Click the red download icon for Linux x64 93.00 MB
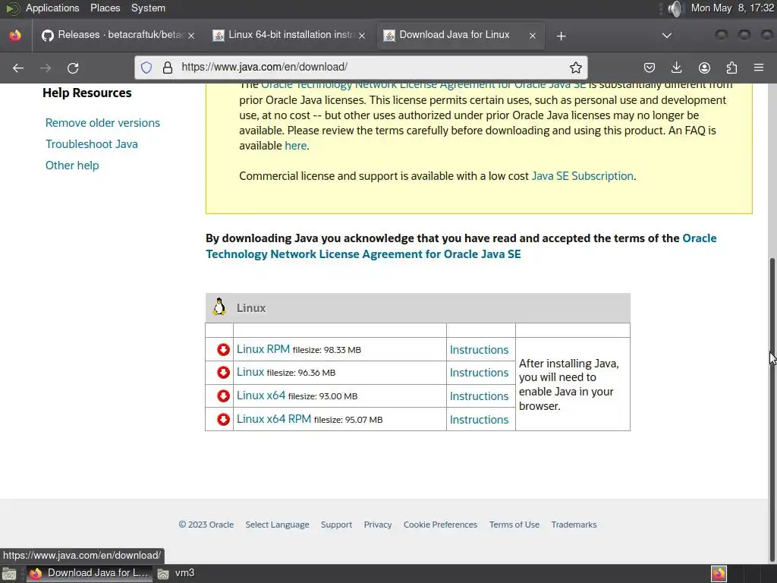Image resolution: width=777 pixels, height=583 pixels. (x=223, y=395)
